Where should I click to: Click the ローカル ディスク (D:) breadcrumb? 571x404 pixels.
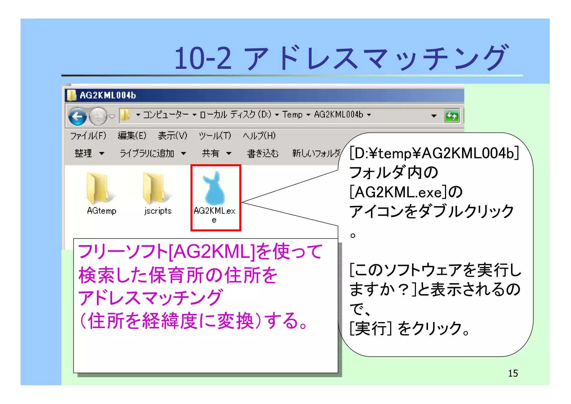coord(236,115)
